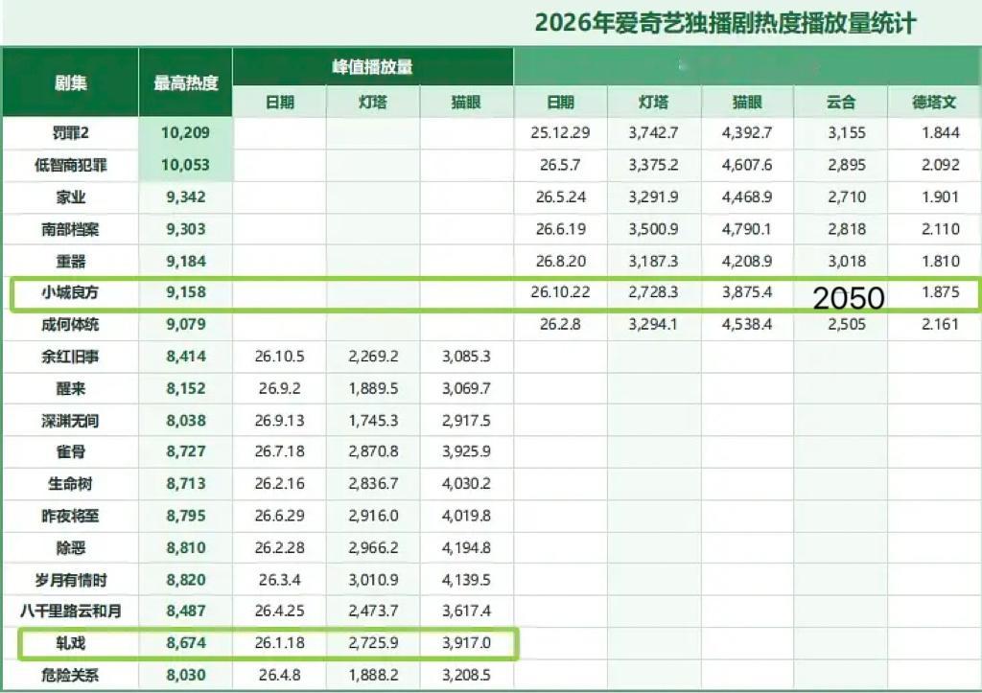The image size is (982, 693).
Task: Click the 云合 value 3,018
Action: click(847, 261)
